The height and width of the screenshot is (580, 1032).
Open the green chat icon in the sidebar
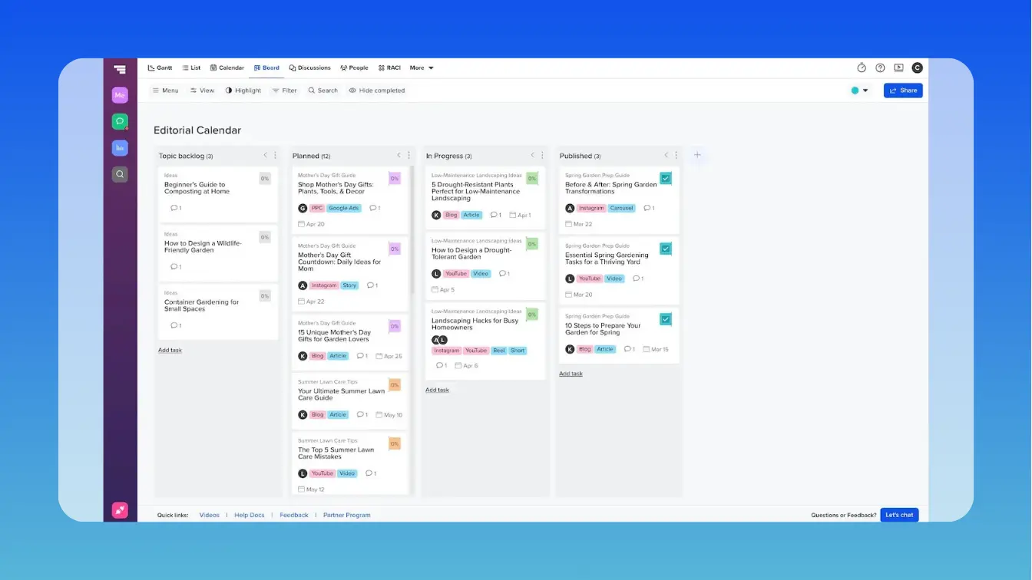120,121
